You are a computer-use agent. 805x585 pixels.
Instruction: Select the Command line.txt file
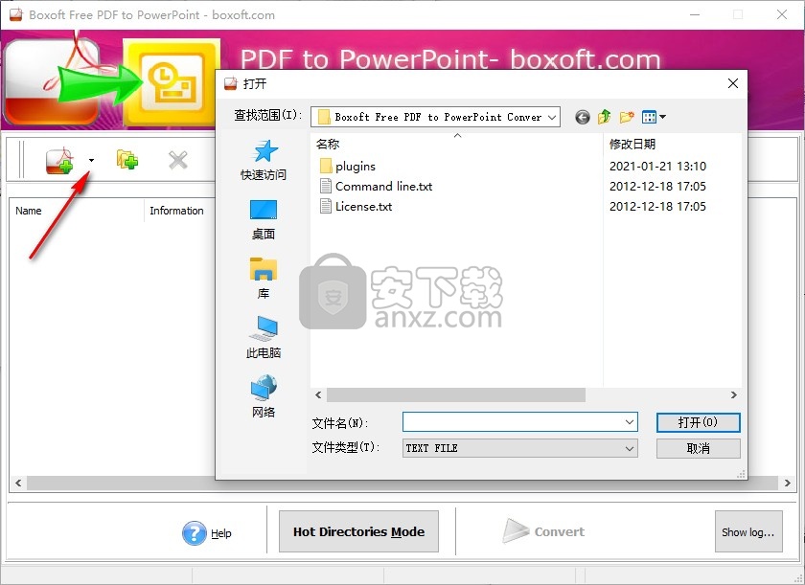tap(383, 186)
